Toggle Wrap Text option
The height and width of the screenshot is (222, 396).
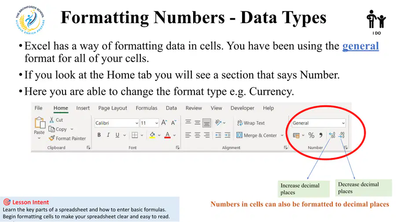coord(251,123)
